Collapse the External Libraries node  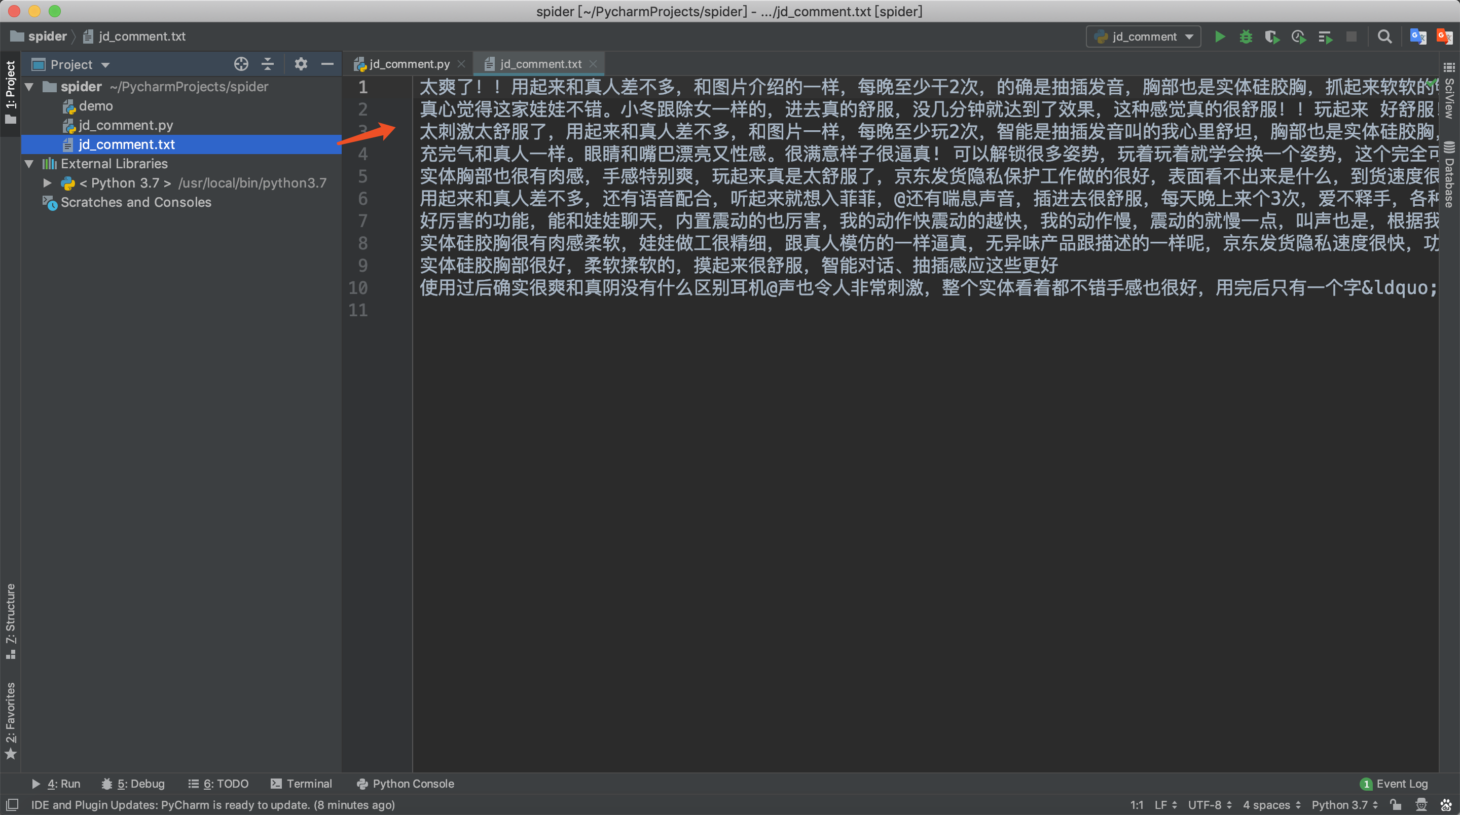[x=29, y=164]
